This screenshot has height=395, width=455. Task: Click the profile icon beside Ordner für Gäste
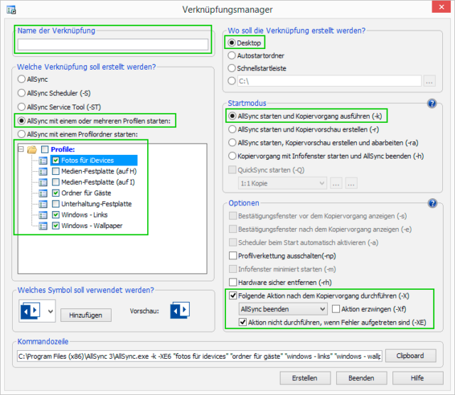pos(43,193)
